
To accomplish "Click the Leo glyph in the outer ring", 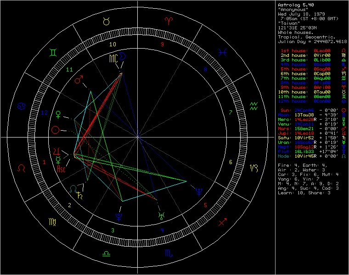I will (22, 168).
